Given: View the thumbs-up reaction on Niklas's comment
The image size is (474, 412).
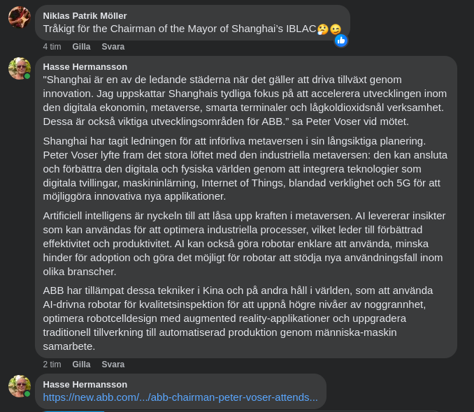Looking at the screenshot, I should click(340, 41).
